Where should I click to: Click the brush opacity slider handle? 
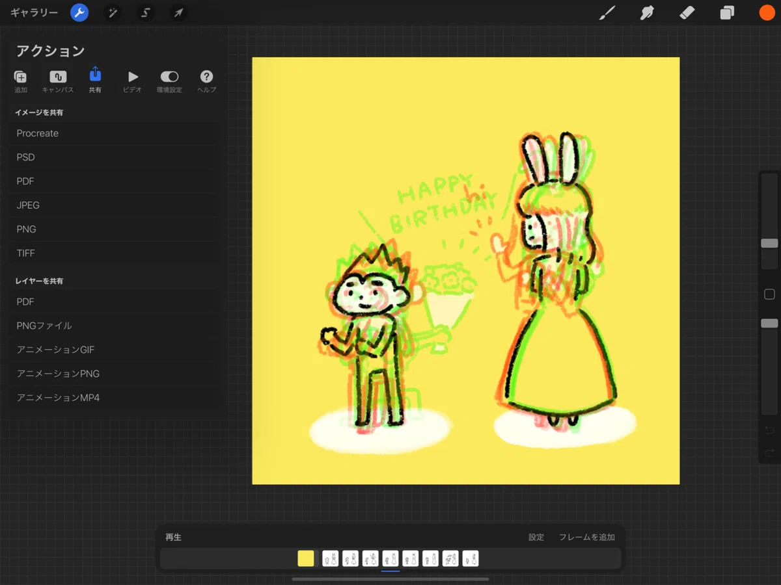coord(769,323)
